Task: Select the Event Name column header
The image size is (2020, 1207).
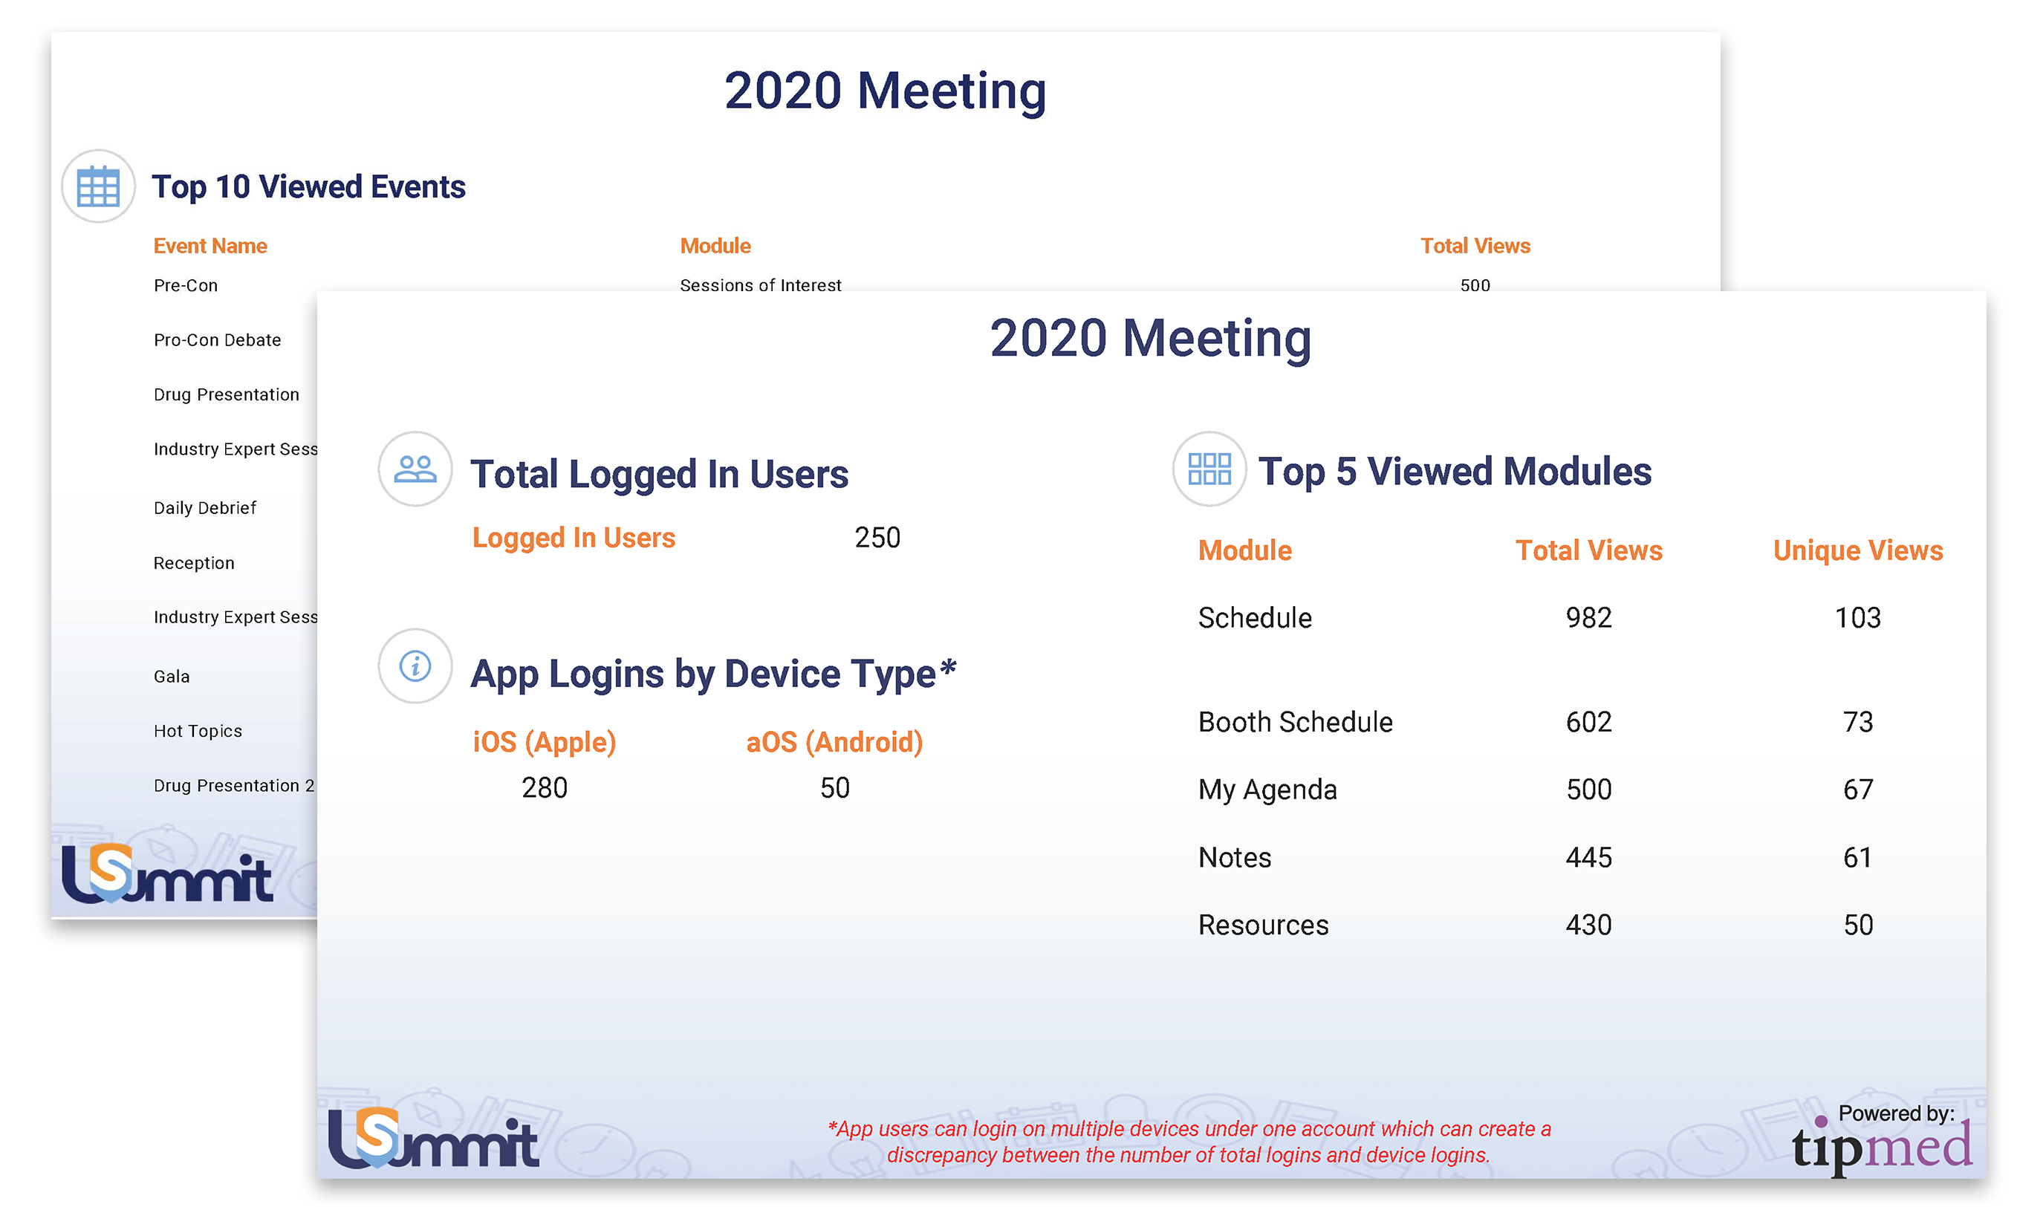Action: [210, 246]
